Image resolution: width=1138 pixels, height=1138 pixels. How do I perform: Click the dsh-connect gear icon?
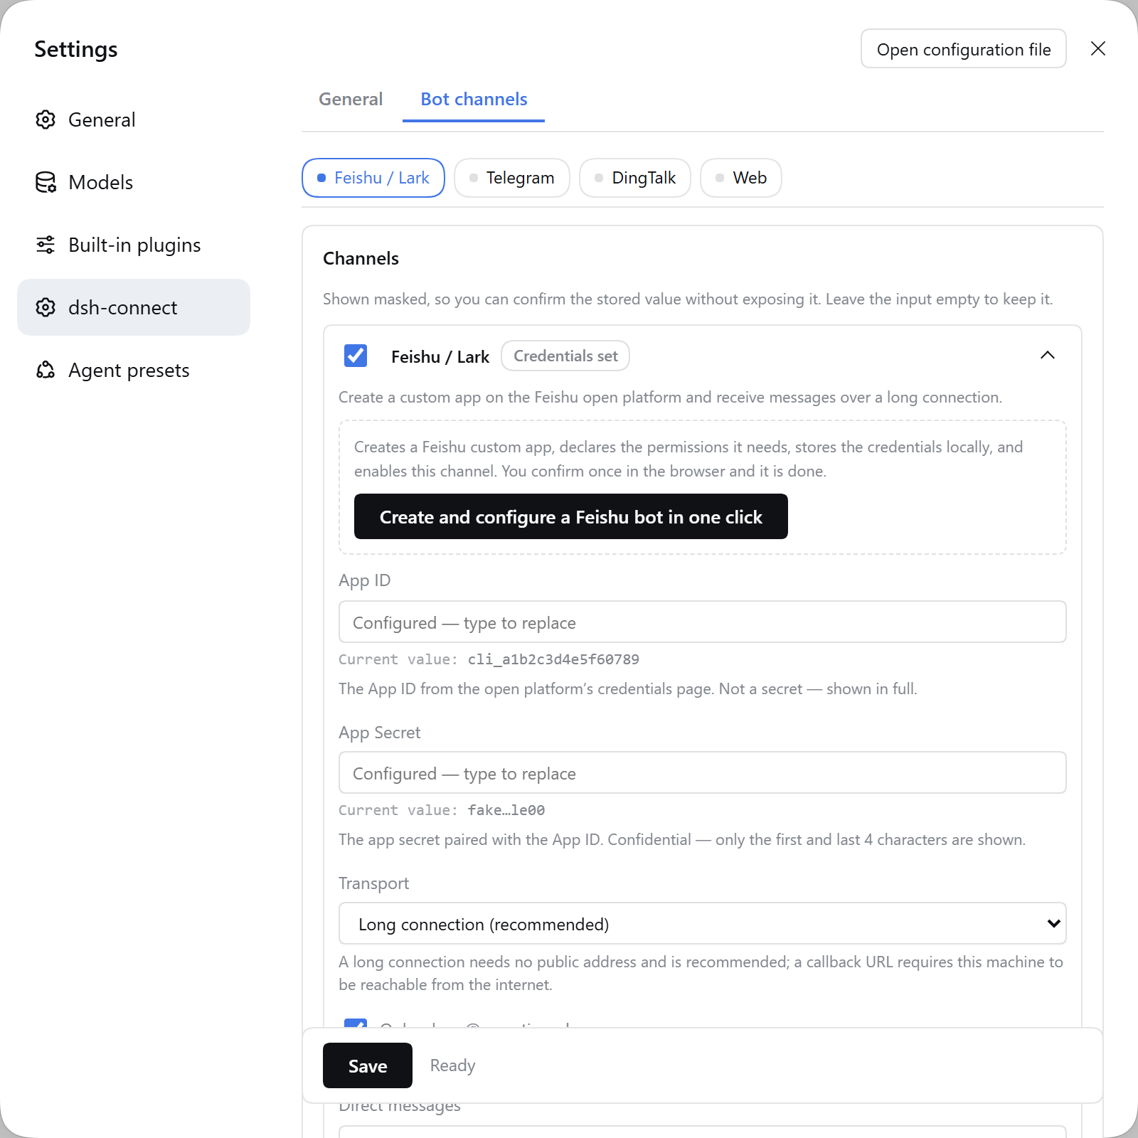46,307
